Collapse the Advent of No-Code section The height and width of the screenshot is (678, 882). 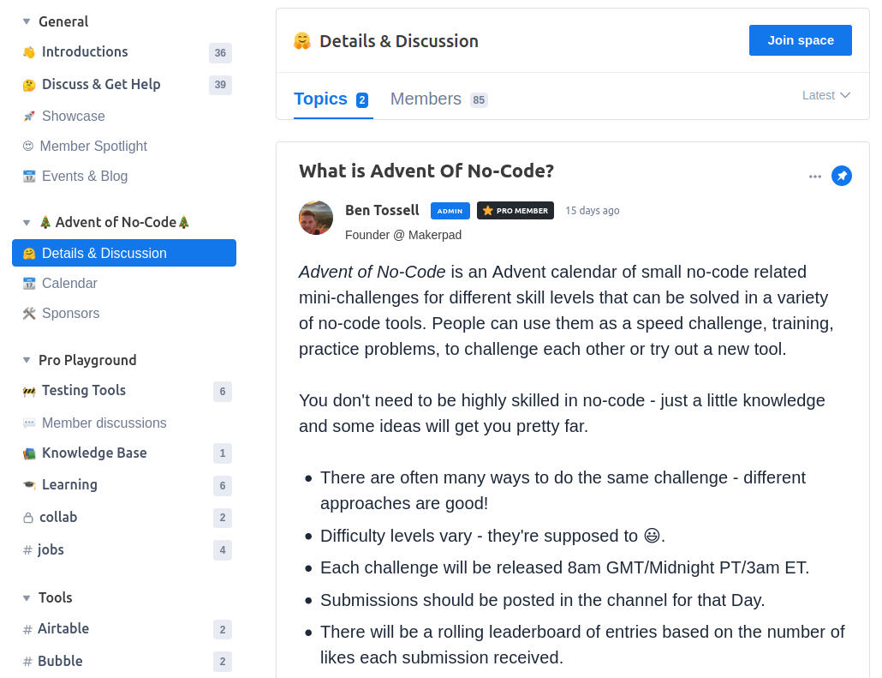pyautogui.click(x=27, y=222)
